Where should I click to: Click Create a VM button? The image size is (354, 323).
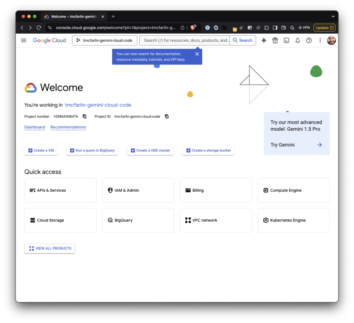41,150
